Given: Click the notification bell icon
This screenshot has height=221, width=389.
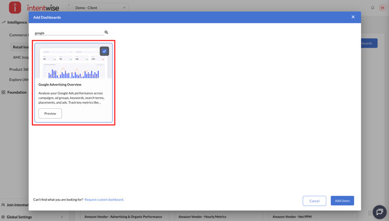Looking at the screenshot, I should [x=373, y=8].
